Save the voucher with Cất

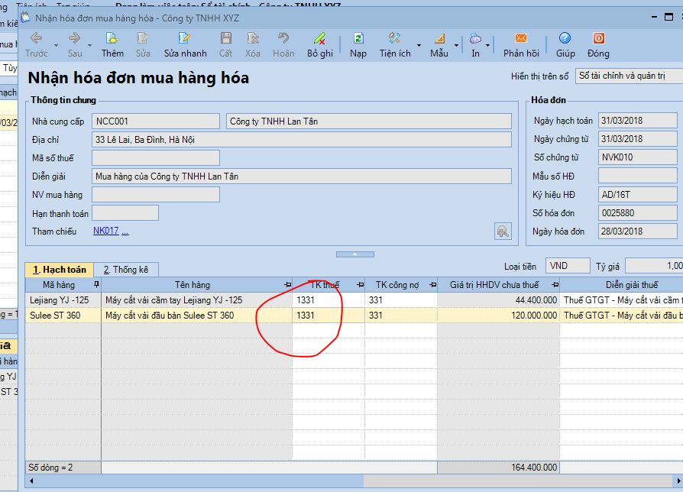(225, 44)
